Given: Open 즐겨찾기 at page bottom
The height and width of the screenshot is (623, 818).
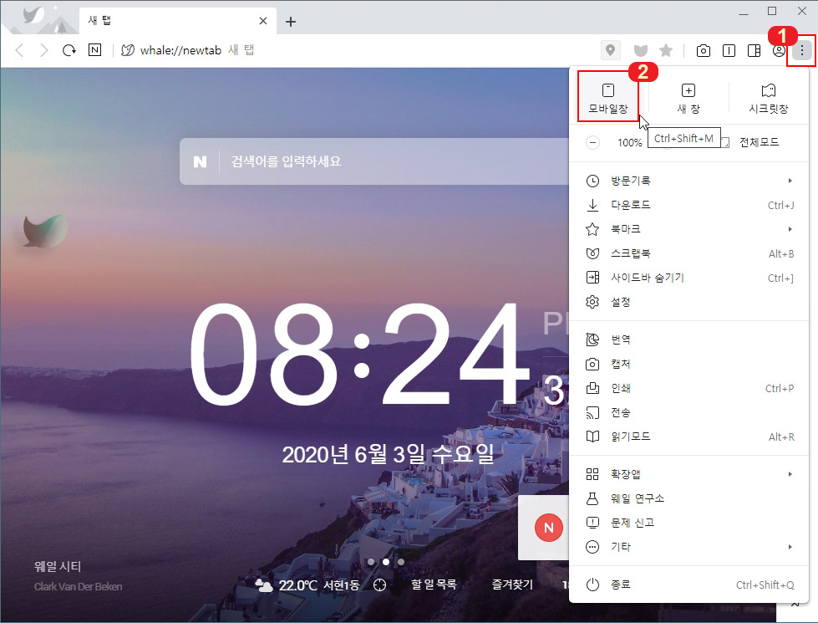Looking at the screenshot, I should pyautogui.click(x=512, y=585).
